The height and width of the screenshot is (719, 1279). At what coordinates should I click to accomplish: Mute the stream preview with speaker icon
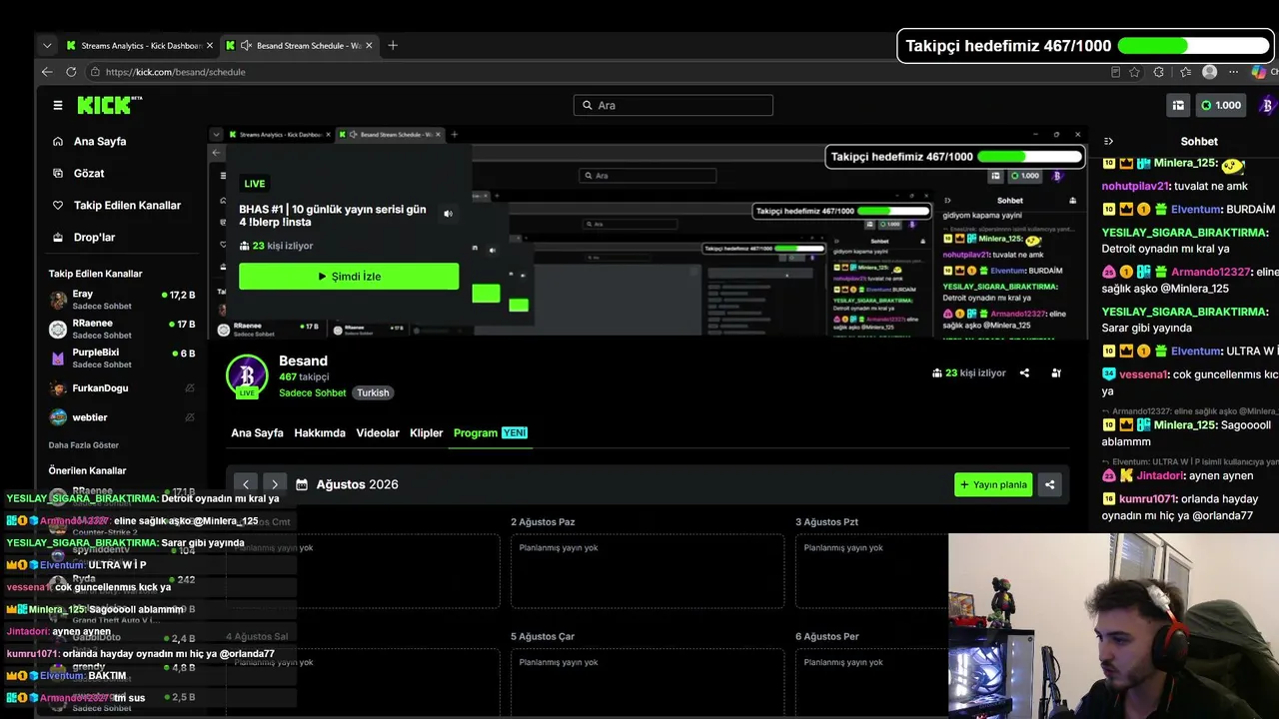click(448, 214)
